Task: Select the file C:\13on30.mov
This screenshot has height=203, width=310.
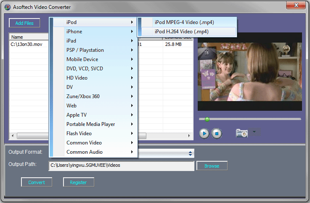Action: (x=26, y=44)
